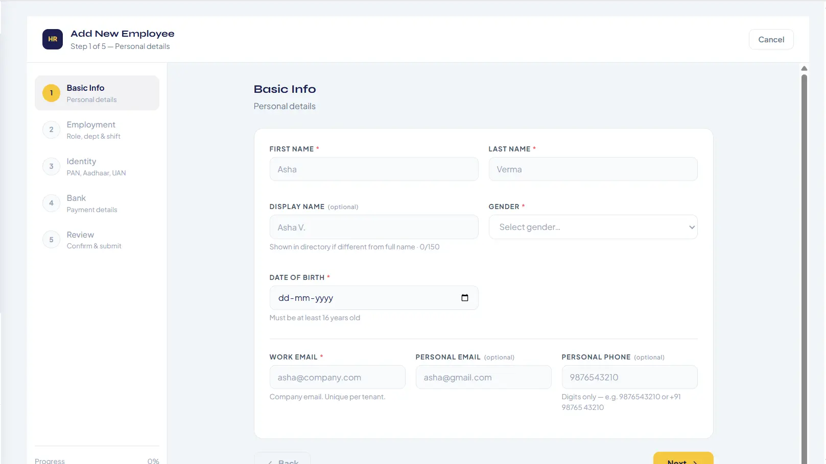
Task: Click 'Step 1 of 5 — Personal details' text
Action: tap(120, 46)
